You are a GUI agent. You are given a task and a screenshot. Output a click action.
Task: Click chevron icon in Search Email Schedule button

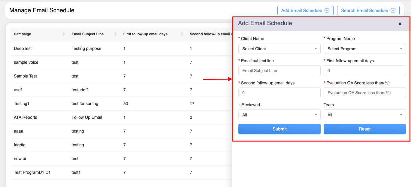pyautogui.click(x=393, y=10)
